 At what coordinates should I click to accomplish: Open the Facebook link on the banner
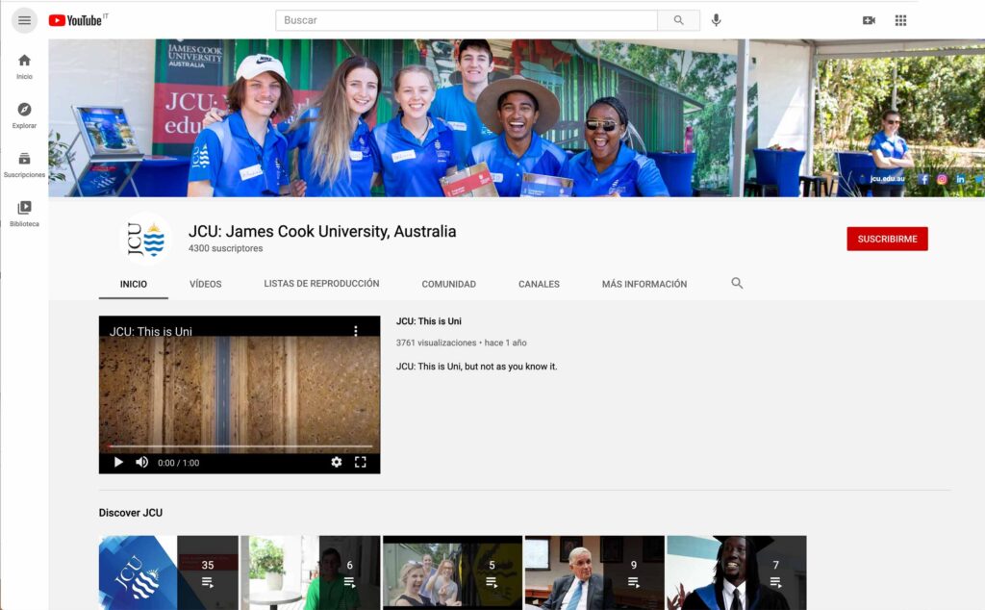[x=923, y=179]
